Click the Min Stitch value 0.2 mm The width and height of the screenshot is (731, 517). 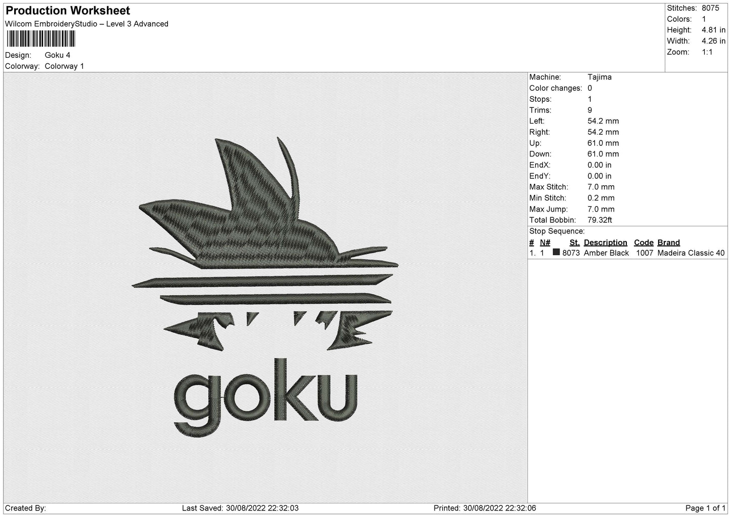coord(601,198)
